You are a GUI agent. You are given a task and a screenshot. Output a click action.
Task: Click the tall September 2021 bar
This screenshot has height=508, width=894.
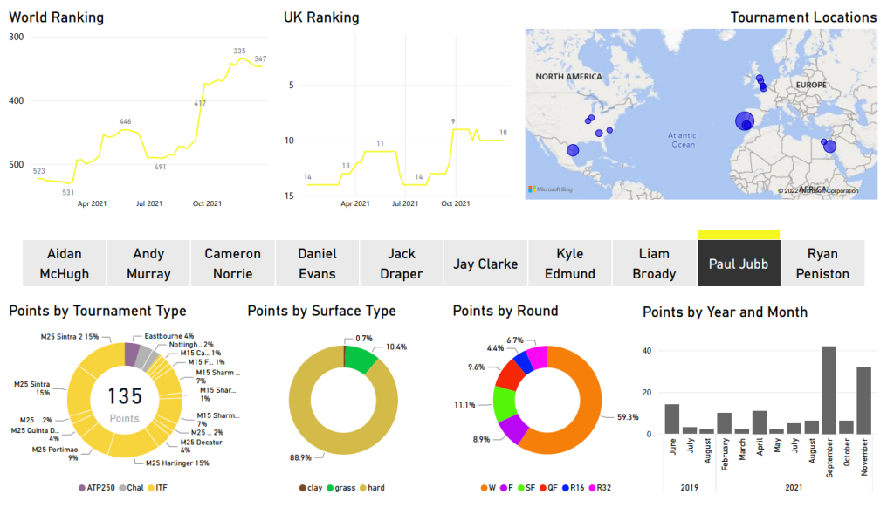(x=829, y=390)
